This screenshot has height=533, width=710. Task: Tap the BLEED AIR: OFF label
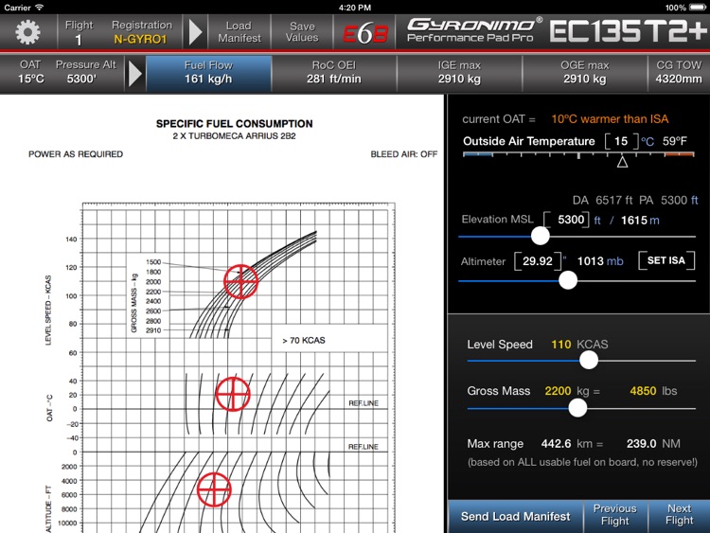coord(404,154)
